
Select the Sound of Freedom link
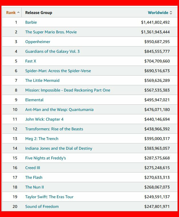[x=42, y=206]
